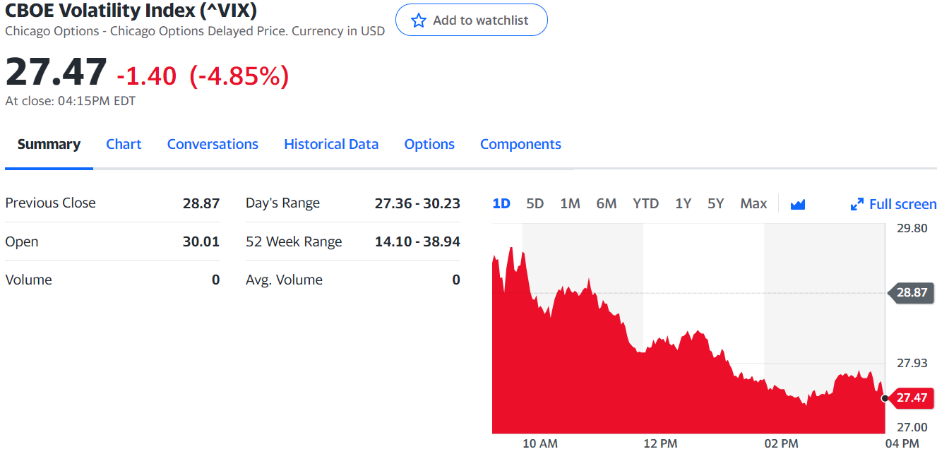The height and width of the screenshot is (454, 937).
Task: Click the -1.40 (-4.85%) change text
Action: pos(203,76)
